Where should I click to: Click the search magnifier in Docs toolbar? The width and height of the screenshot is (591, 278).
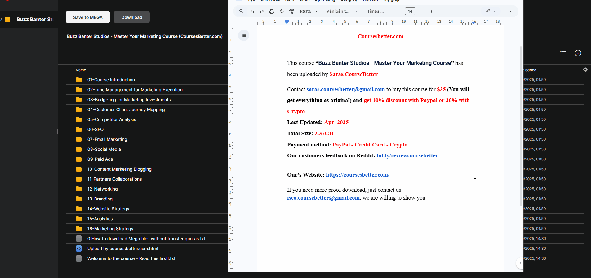pos(242,11)
